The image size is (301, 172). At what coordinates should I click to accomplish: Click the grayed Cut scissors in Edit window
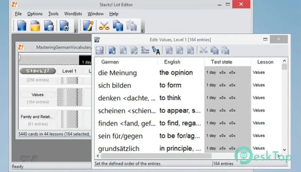(x=203, y=50)
